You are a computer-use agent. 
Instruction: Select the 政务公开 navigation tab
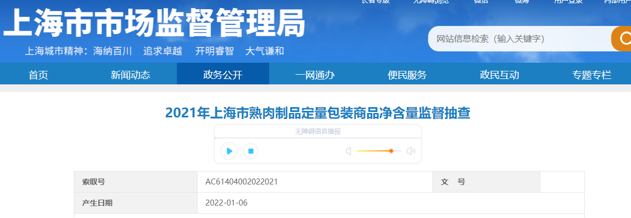pos(222,75)
